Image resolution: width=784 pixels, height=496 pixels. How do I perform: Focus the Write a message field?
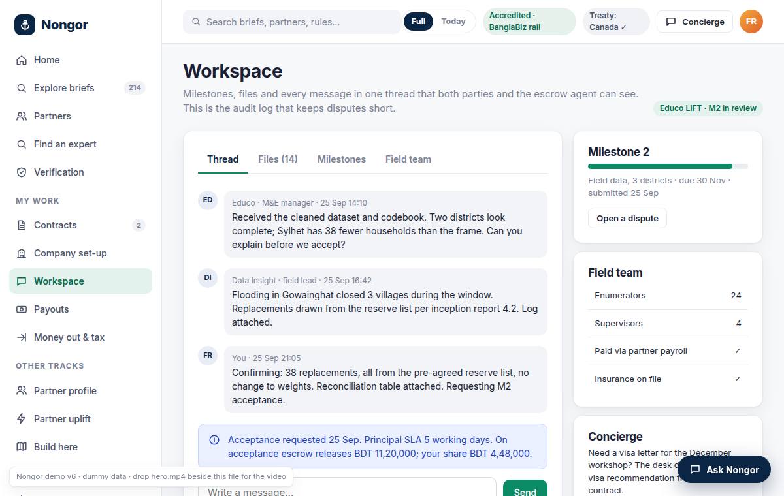click(347, 488)
